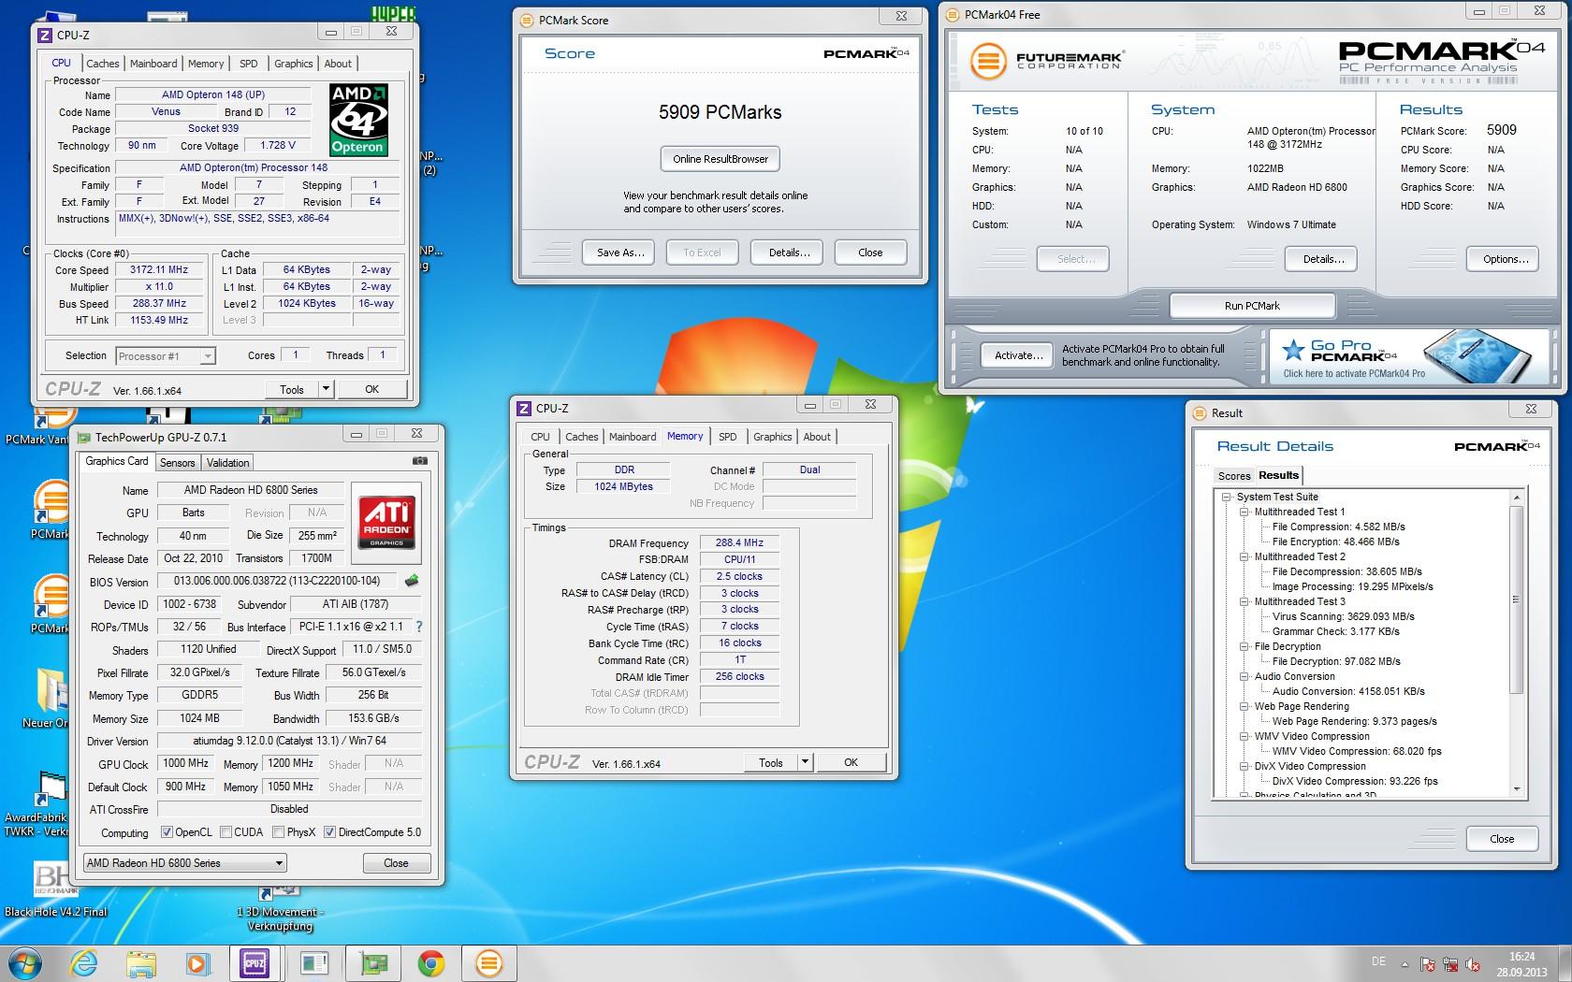Click the Online ResultBrowser button
The height and width of the screenshot is (982, 1572).
pos(720,159)
